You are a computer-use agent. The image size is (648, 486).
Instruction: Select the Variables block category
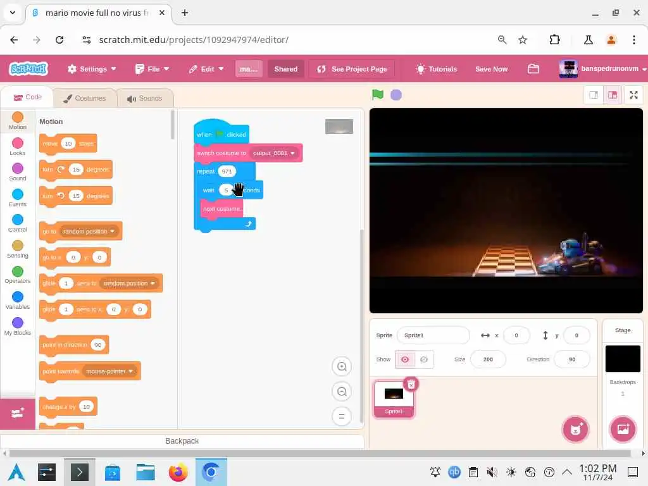(17, 301)
